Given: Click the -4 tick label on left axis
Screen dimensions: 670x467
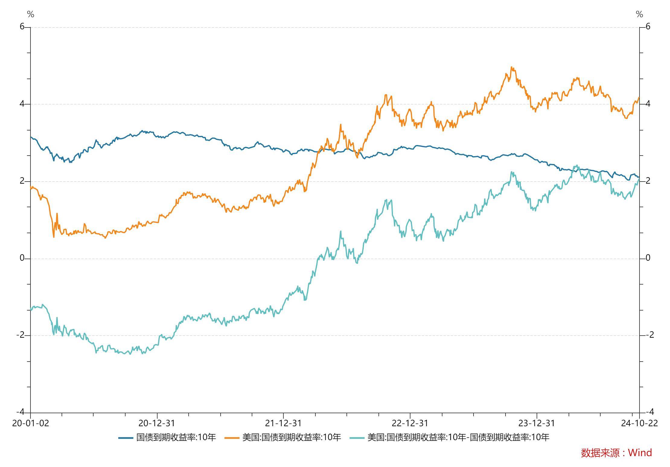Looking at the screenshot, I should point(20,412).
